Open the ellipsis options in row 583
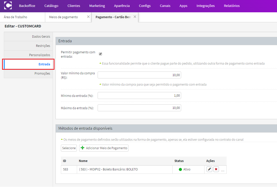 223,171
